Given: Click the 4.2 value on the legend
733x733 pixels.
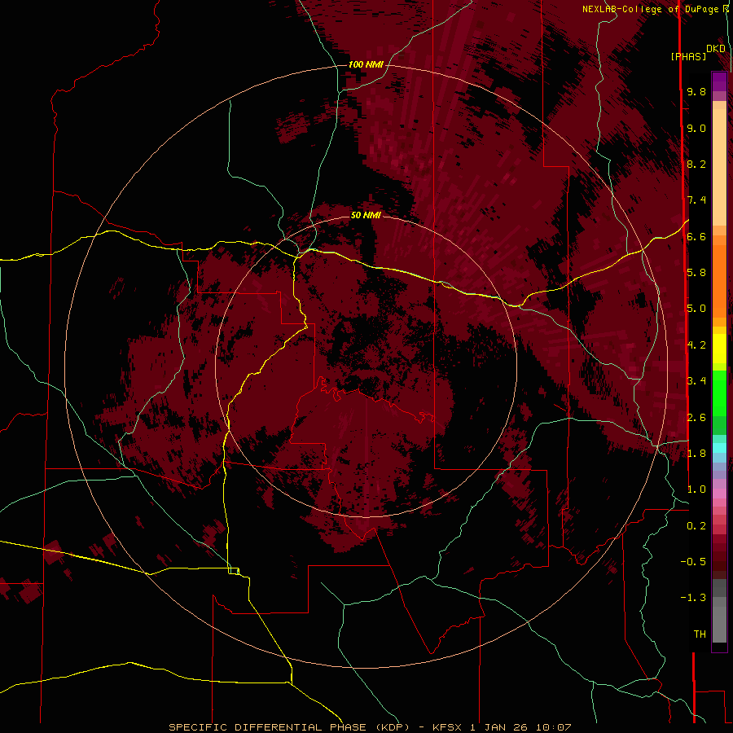Looking at the screenshot, I should pyautogui.click(x=696, y=345).
